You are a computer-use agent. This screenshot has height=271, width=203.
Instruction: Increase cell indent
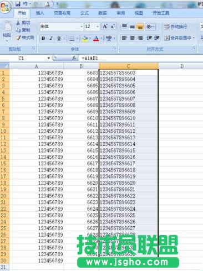click(156, 38)
